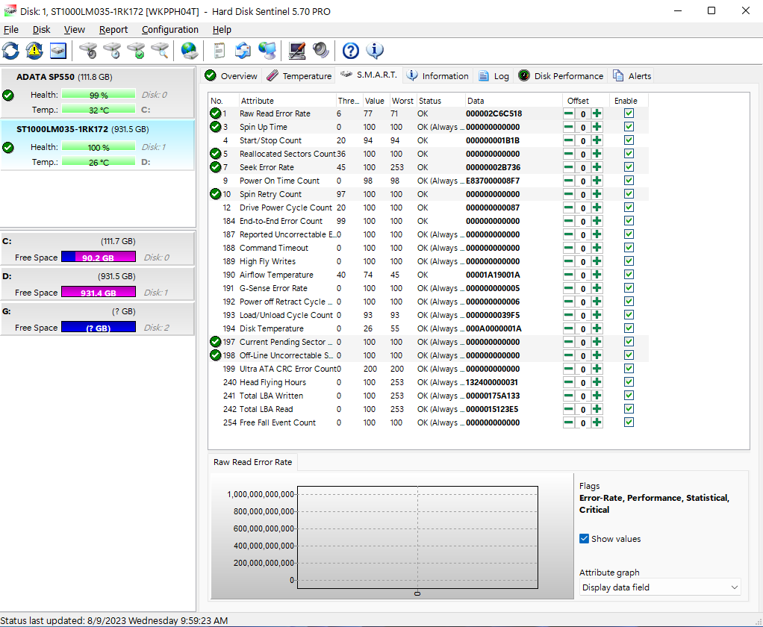Select the Current Pending Sector row
The width and height of the screenshot is (763, 627).
click(x=428, y=342)
